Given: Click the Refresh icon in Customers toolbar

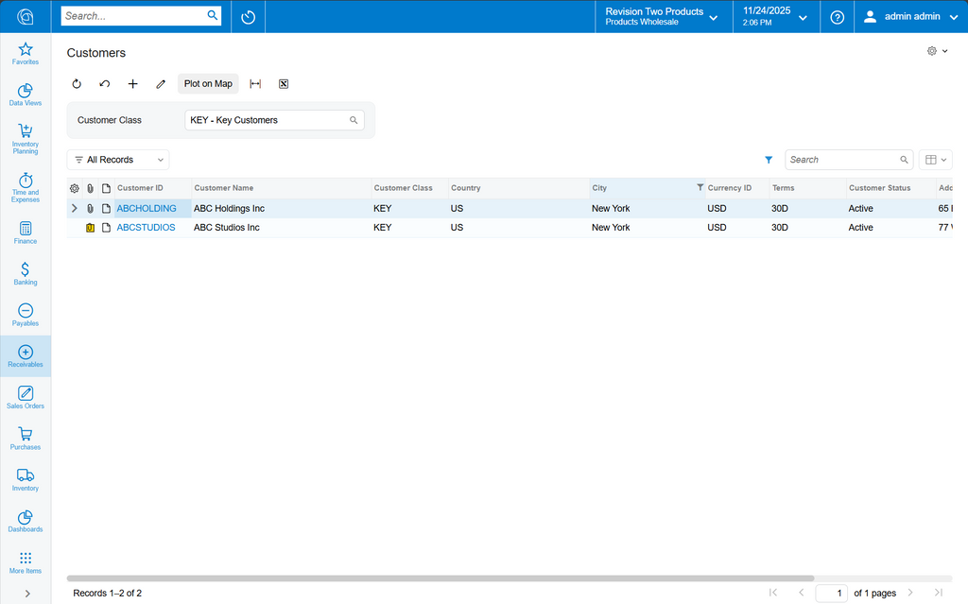Looking at the screenshot, I should (77, 84).
